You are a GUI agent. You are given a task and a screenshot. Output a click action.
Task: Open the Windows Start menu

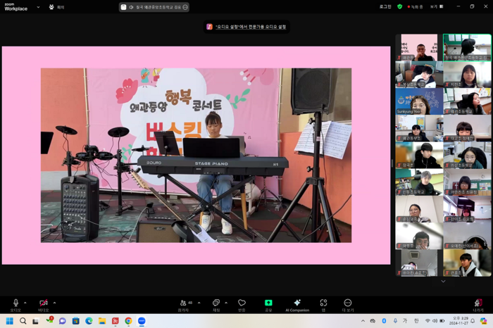(9, 321)
